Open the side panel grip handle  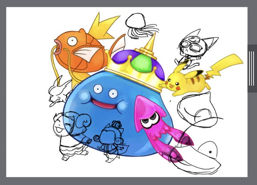(252, 68)
